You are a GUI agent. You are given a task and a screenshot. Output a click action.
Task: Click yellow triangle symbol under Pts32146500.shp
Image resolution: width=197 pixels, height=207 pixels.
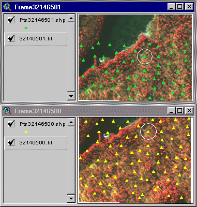coord(26,131)
